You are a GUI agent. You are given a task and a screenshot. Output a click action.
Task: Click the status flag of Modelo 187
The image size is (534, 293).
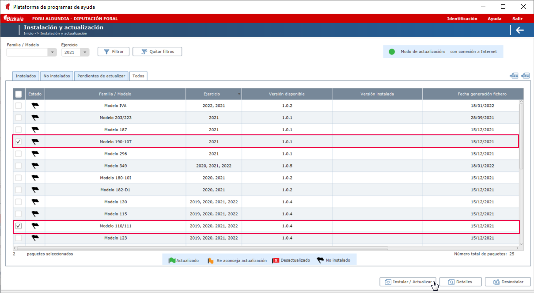35,129
